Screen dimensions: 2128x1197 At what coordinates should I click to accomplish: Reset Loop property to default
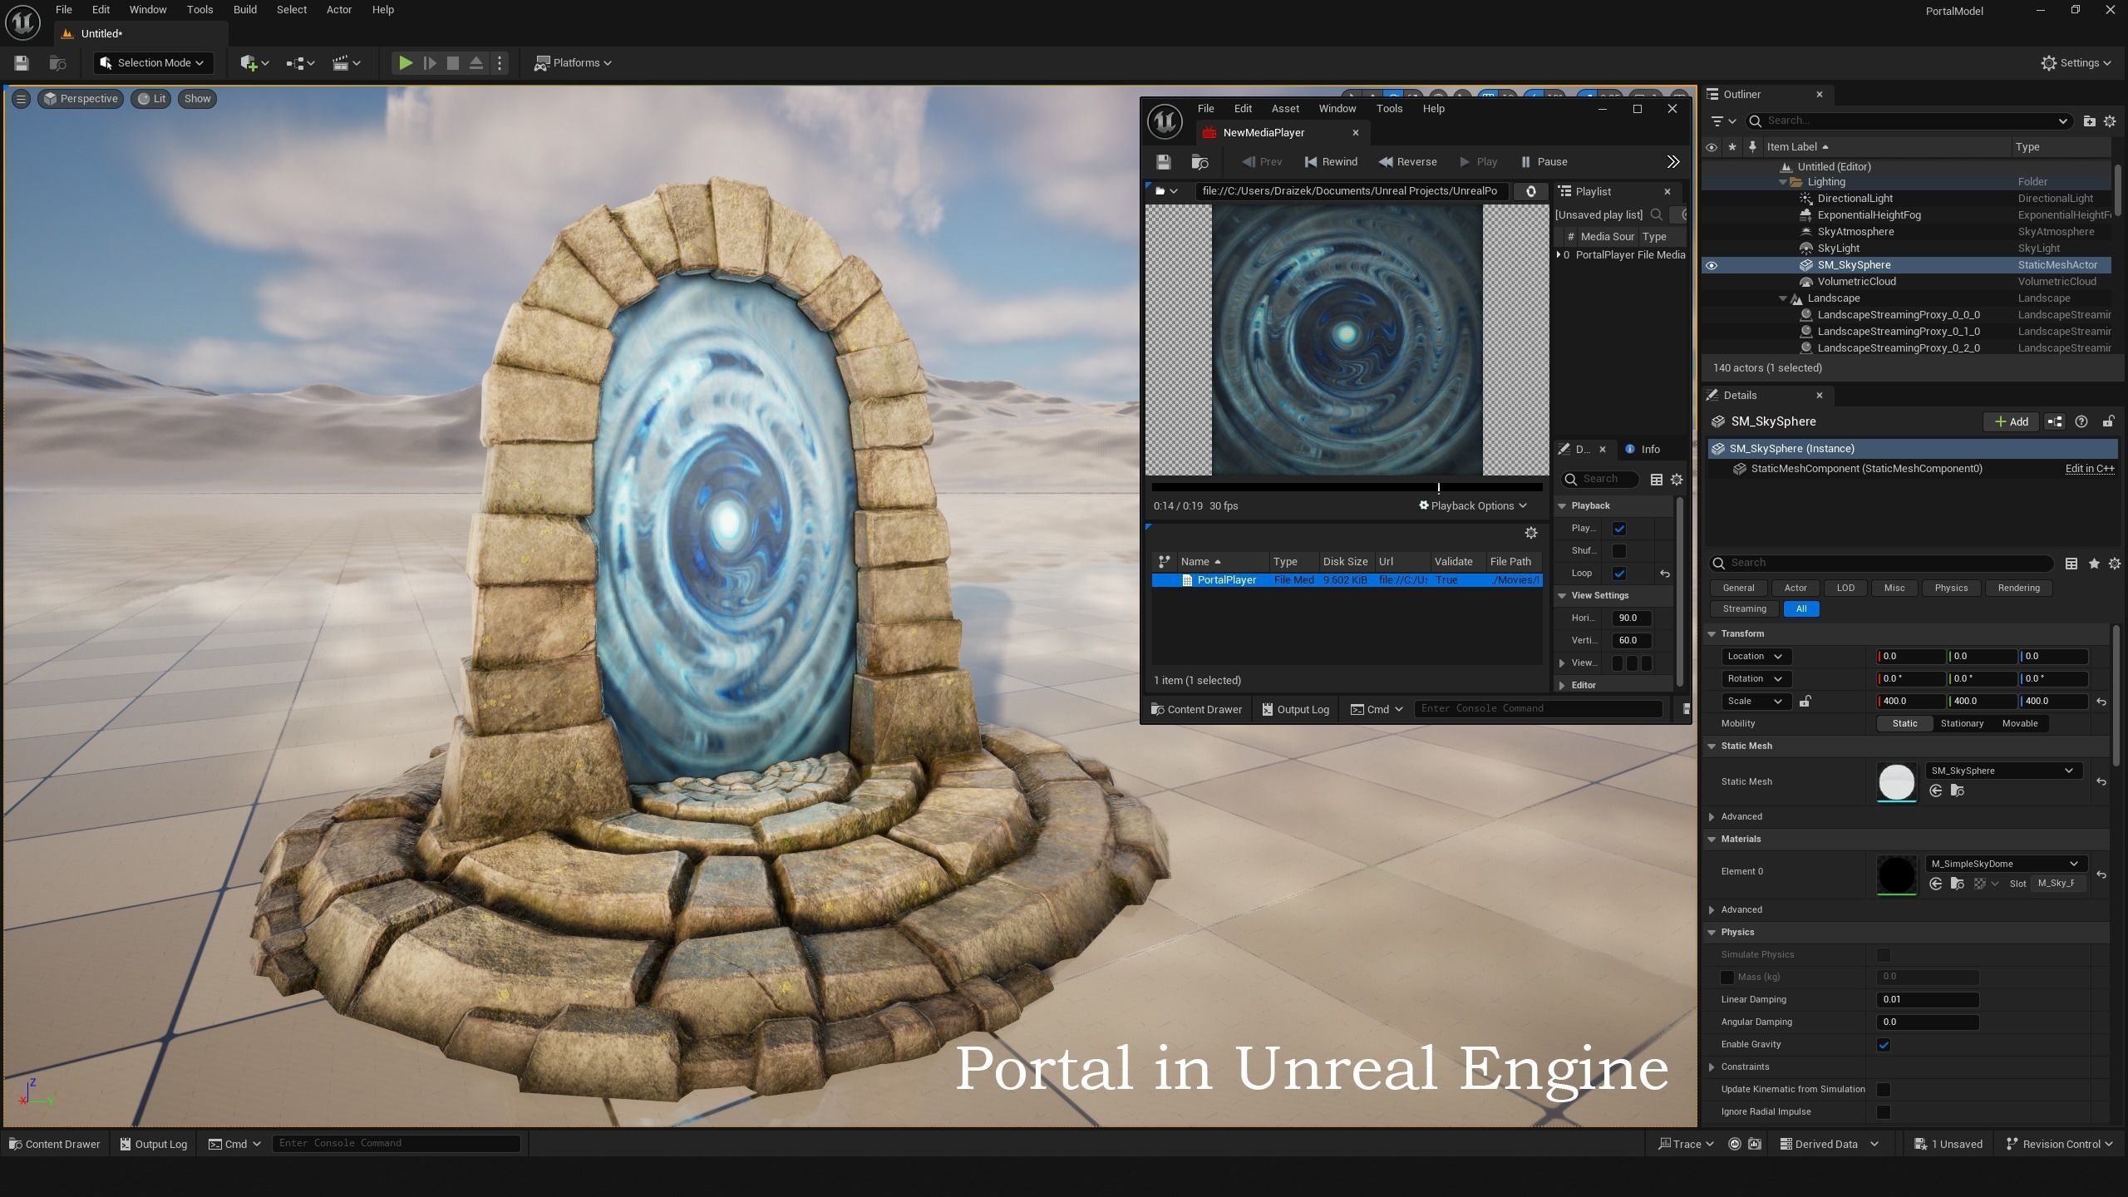(1664, 574)
